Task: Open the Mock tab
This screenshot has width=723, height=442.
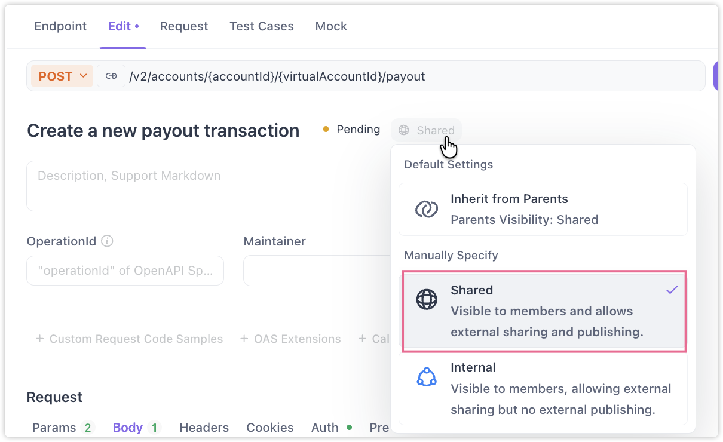Action: [x=331, y=26]
